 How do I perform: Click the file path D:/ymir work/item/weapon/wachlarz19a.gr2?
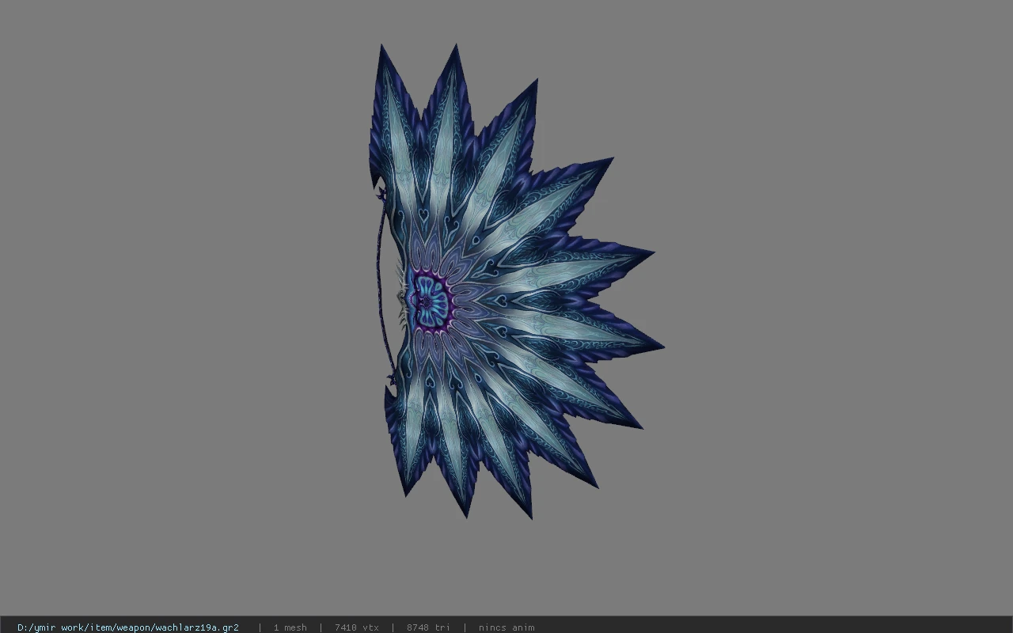tap(128, 627)
